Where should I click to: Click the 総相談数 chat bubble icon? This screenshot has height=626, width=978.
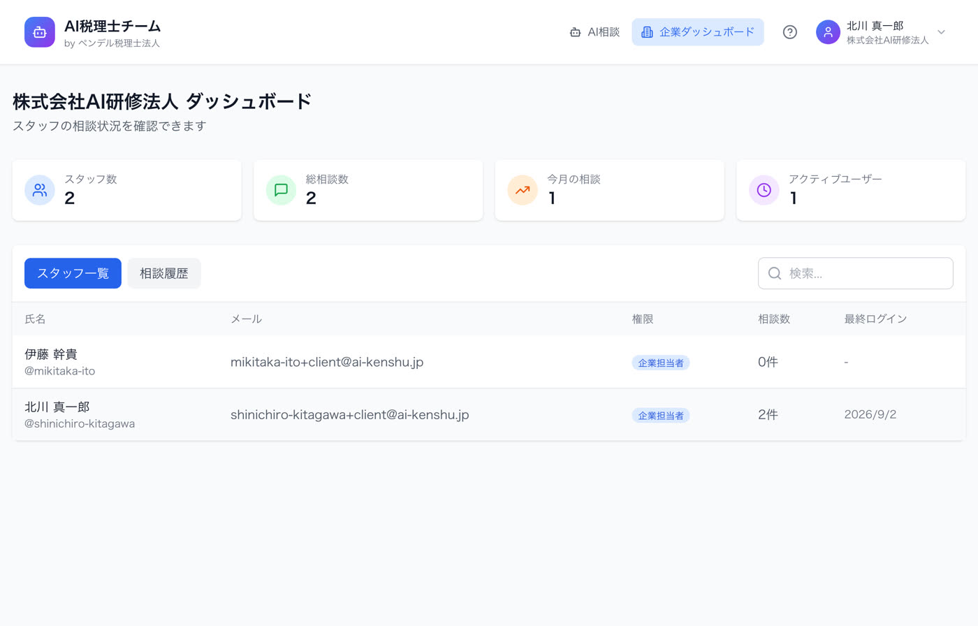[281, 190]
